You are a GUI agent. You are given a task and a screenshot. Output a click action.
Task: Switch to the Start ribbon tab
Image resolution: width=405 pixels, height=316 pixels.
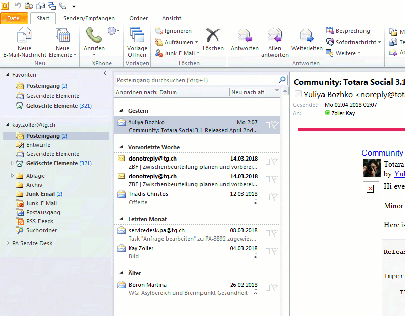coord(43,18)
